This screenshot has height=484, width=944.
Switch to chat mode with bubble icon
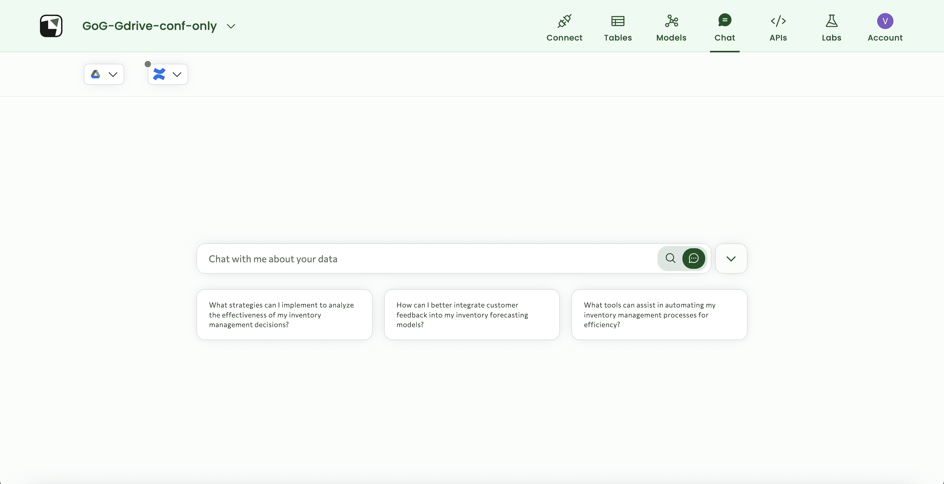[x=693, y=259]
